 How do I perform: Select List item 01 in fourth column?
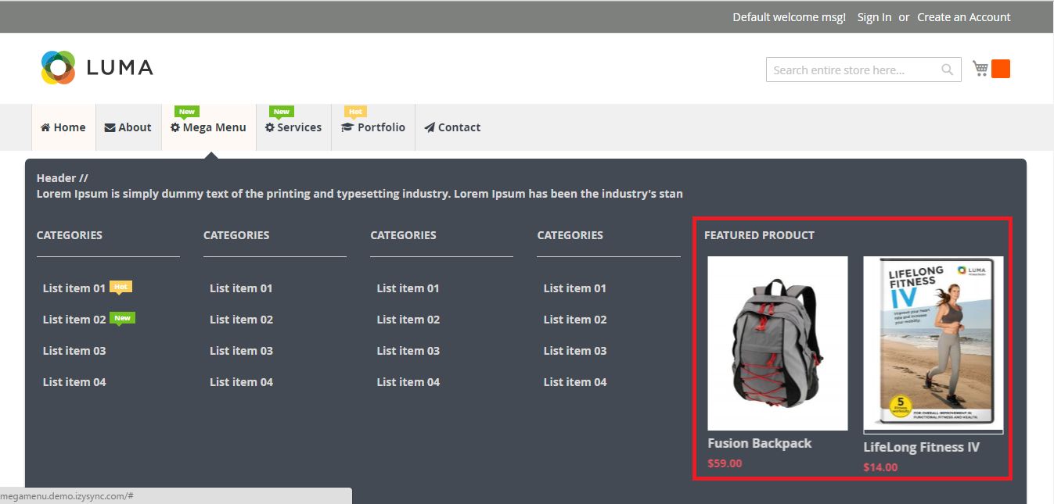coord(575,288)
